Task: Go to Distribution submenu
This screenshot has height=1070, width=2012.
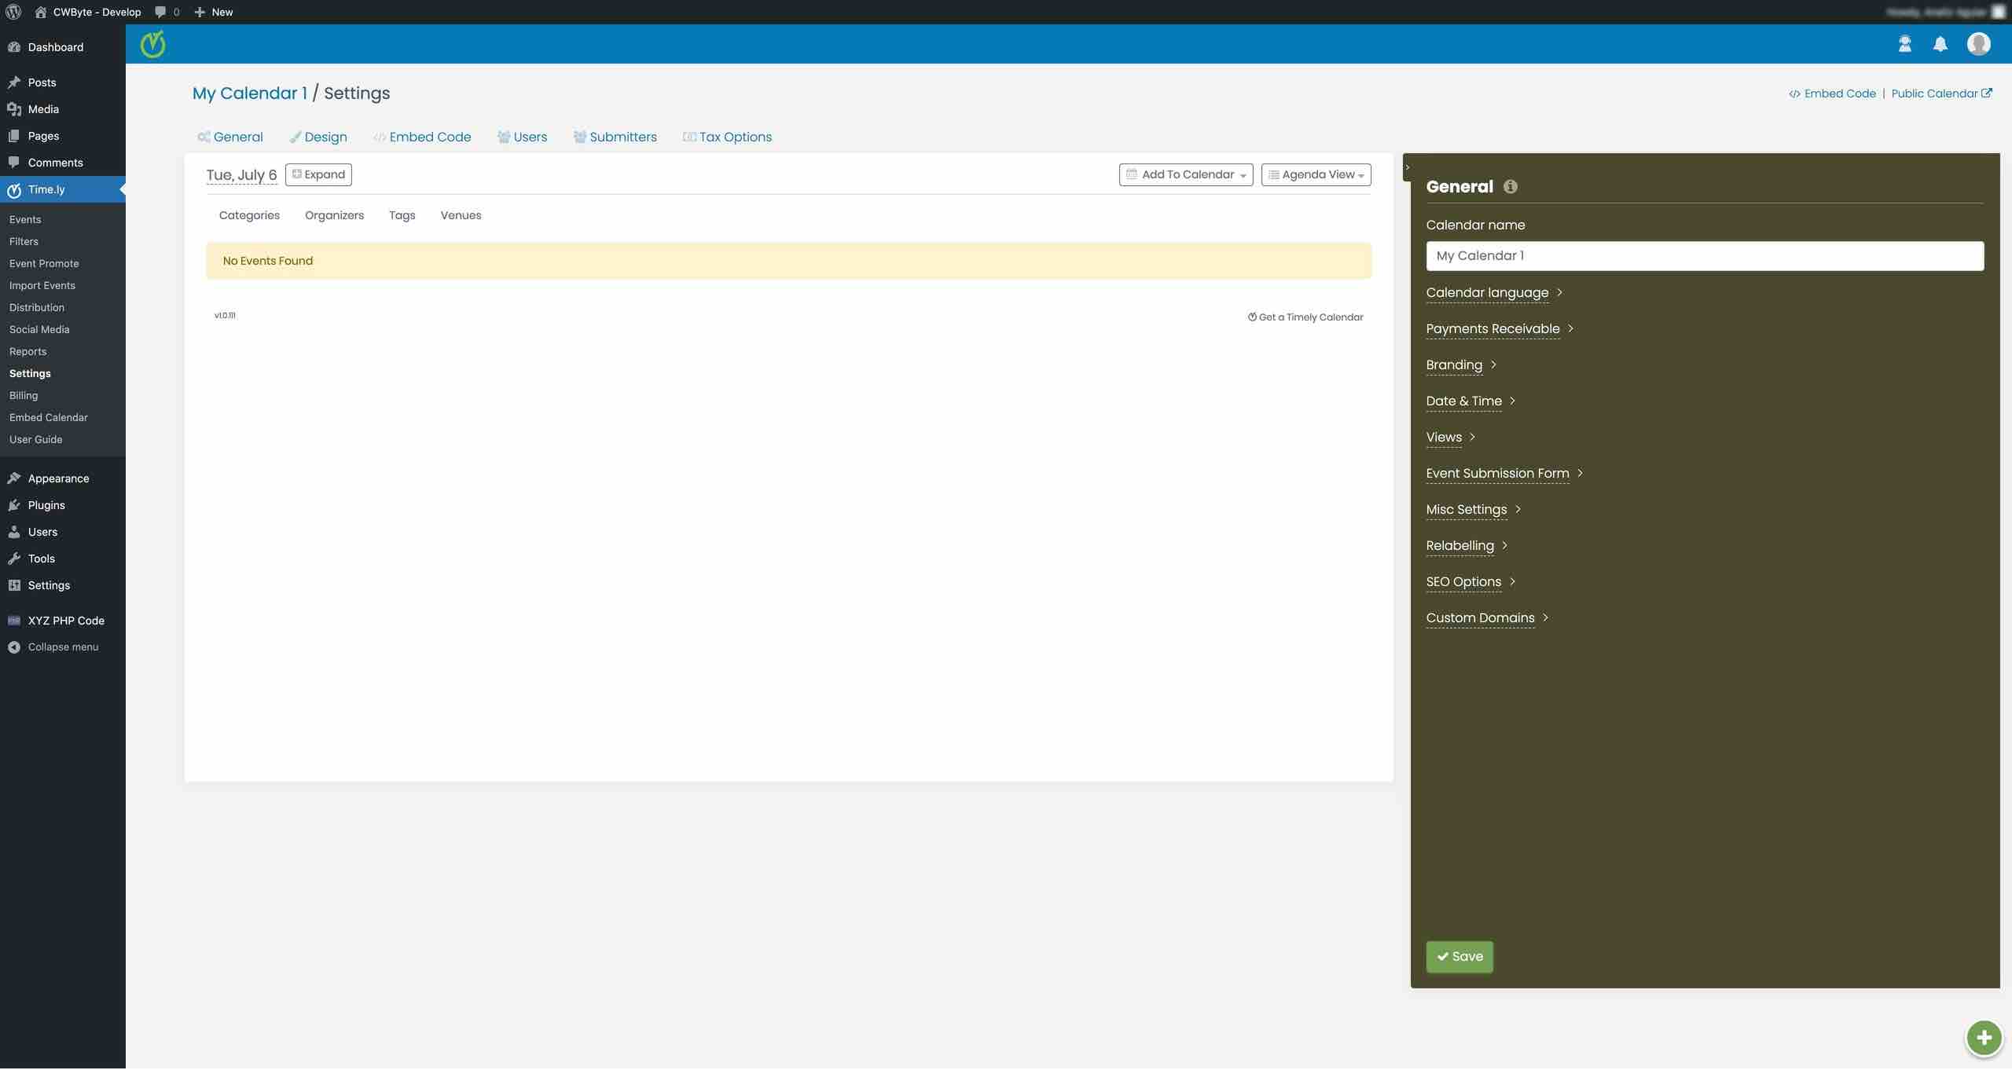Action: (x=37, y=308)
